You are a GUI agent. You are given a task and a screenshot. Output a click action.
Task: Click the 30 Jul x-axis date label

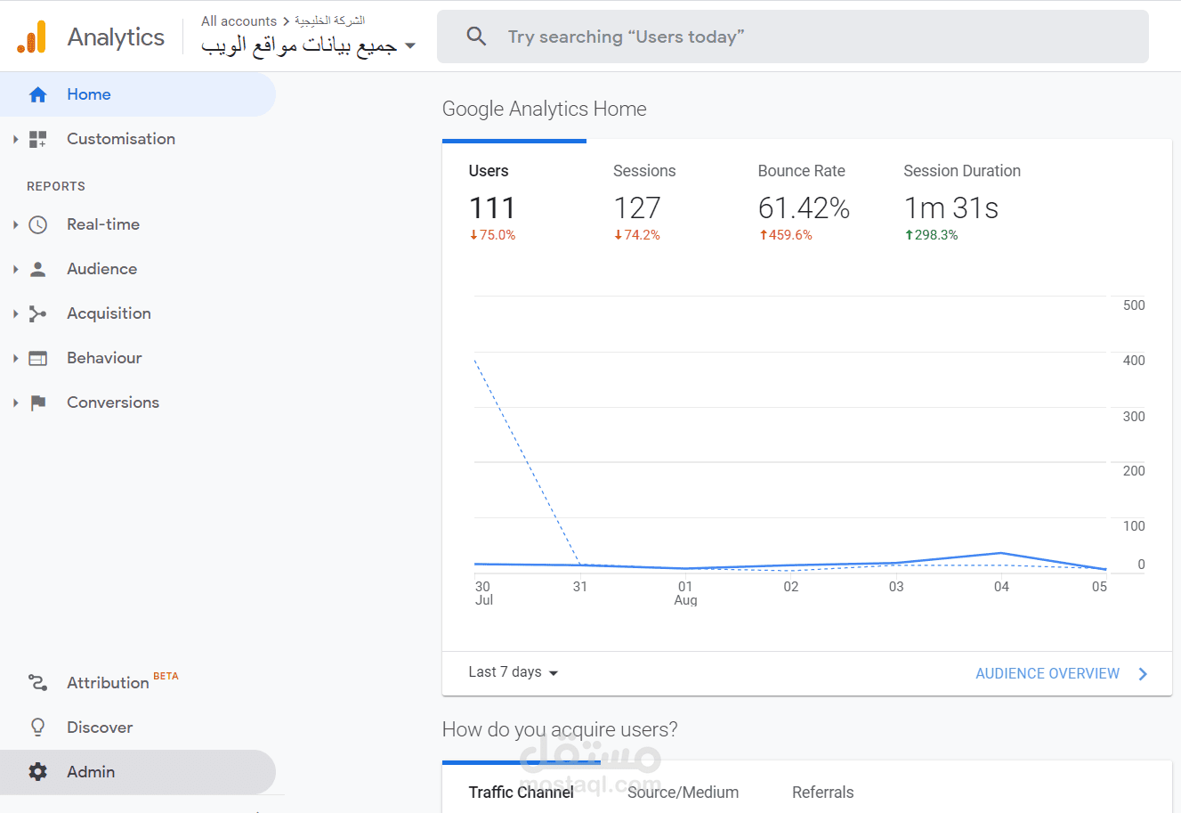coord(483,593)
